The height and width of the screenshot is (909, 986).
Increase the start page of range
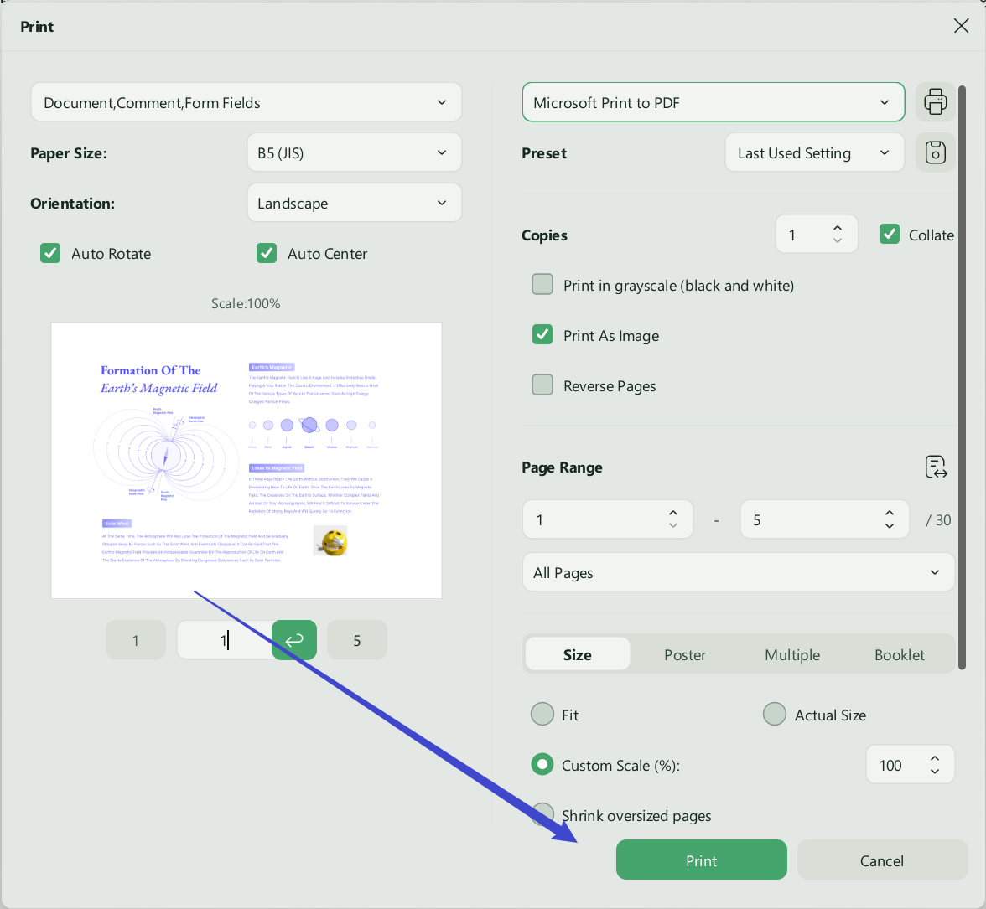(672, 514)
